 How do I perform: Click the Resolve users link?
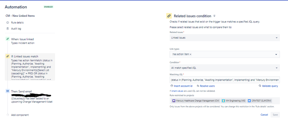coord(207,86)
